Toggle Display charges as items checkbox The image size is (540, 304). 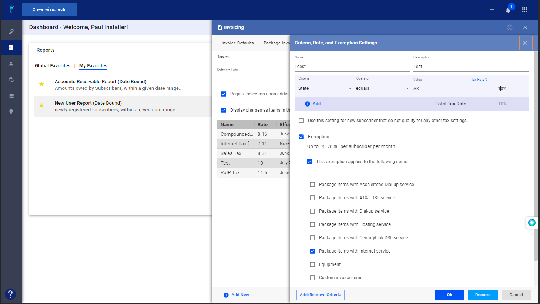[x=224, y=110]
